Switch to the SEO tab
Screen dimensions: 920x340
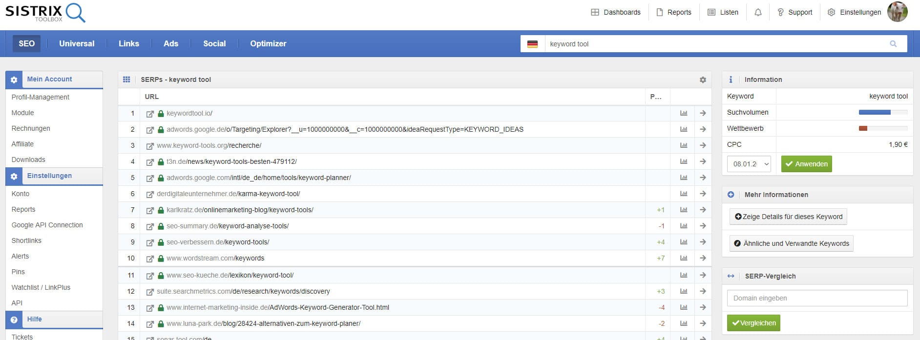pos(27,43)
